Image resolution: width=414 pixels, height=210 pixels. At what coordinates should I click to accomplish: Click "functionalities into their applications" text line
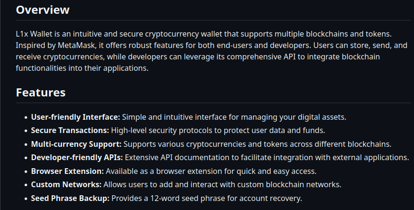pos(82,68)
